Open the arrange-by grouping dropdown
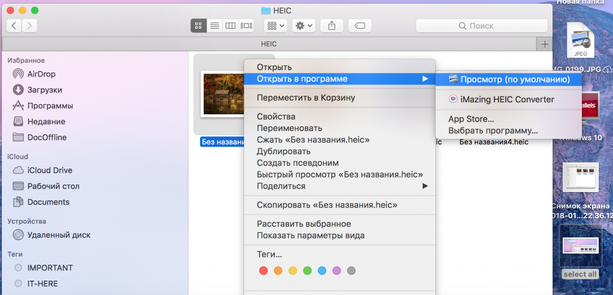Screen dimensions: 613x295 [275, 26]
